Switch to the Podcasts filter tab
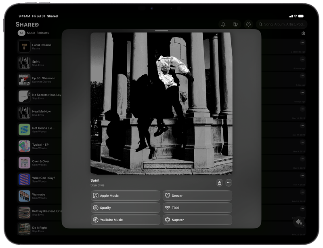 pos(43,33)
